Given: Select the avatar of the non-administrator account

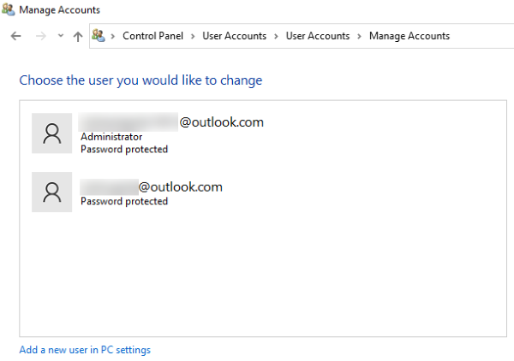Looking at the screenshot, I should click(51, 192).
